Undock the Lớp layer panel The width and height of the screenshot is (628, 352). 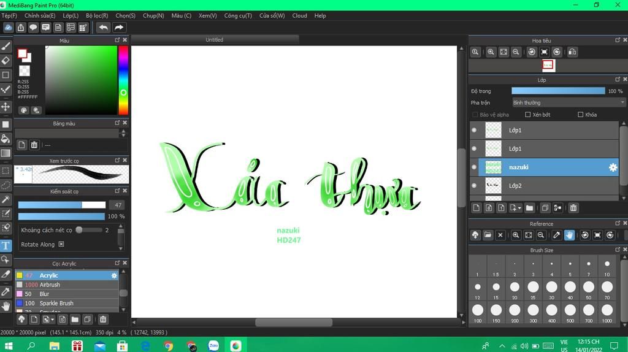pyautogui.click(x=618, y=79)
